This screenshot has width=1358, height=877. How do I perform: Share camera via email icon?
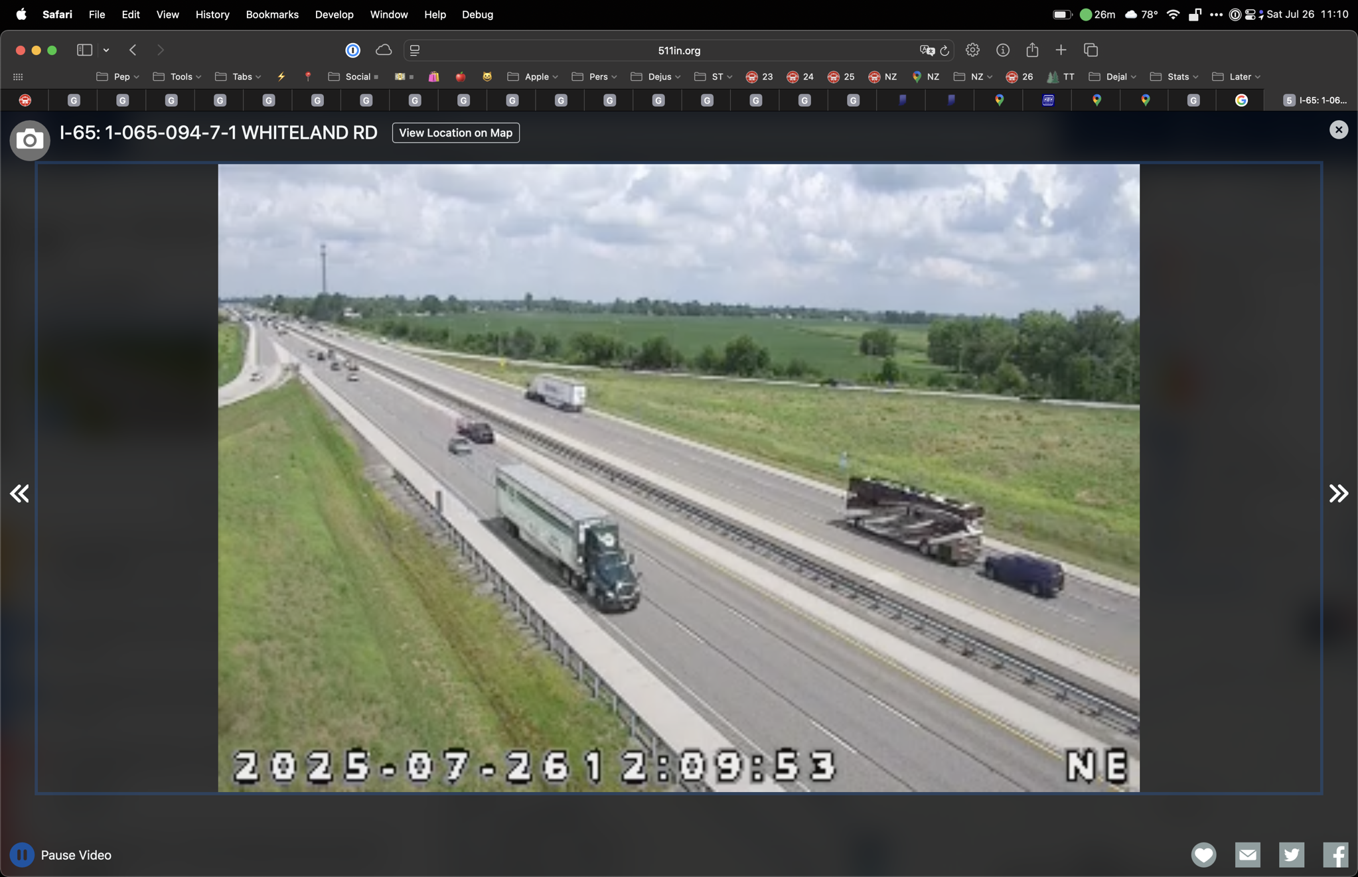click(1247, 855)
